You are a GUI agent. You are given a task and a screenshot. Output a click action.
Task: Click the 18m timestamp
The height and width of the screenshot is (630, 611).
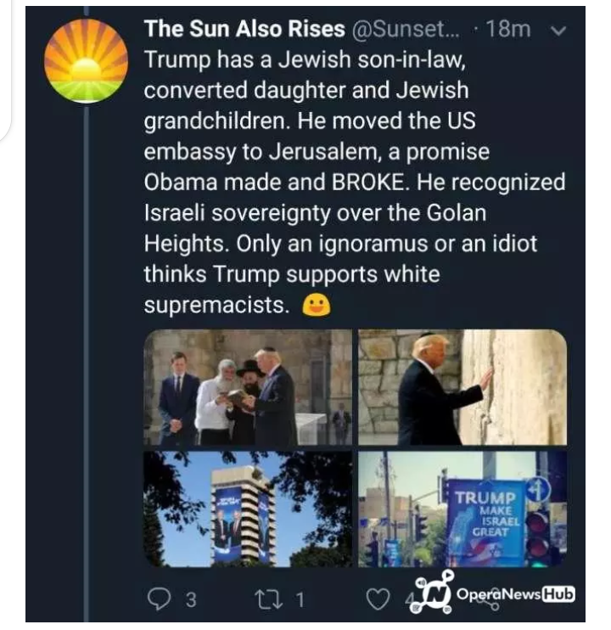click(510, 30)
